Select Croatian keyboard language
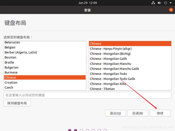The image size is (175, 131). click(x=11, y=82)
